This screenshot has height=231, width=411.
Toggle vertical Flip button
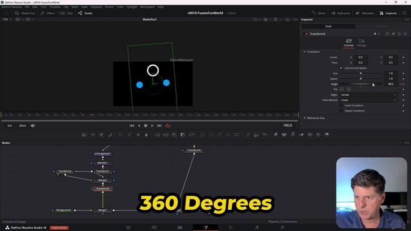(x=349, y=89)
